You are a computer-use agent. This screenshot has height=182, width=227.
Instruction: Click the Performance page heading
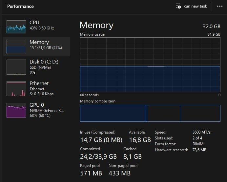(20, 6)
